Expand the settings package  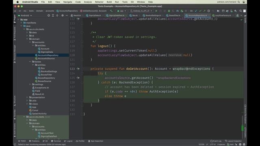(x=30, y=84)
